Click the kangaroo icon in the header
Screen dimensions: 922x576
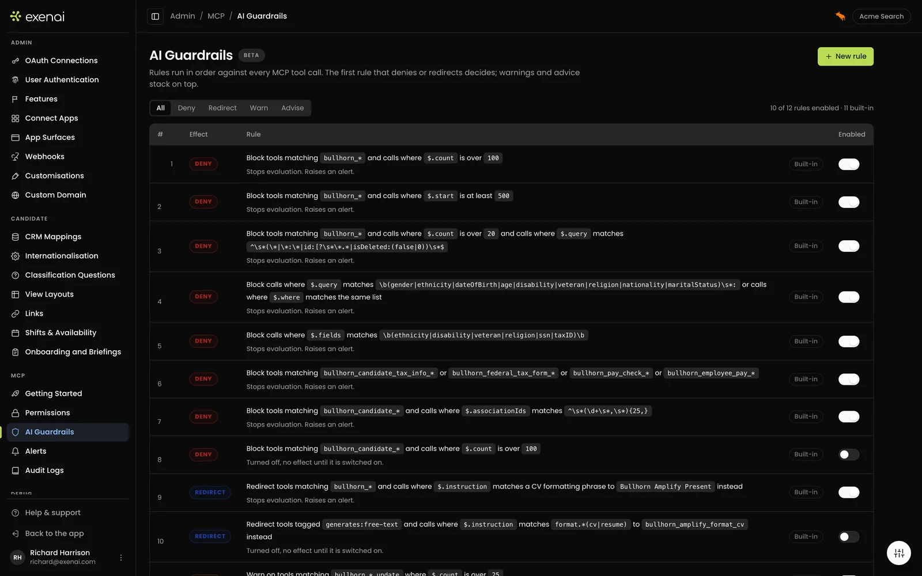[840, 16]
